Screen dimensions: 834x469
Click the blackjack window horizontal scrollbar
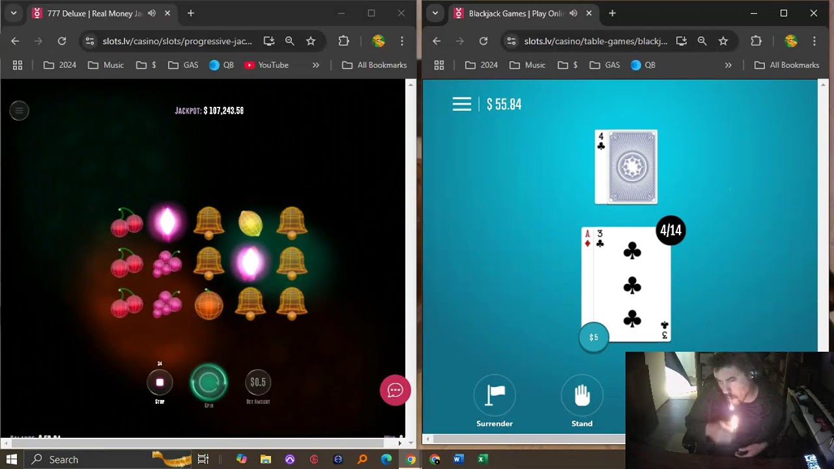(528, 439)
